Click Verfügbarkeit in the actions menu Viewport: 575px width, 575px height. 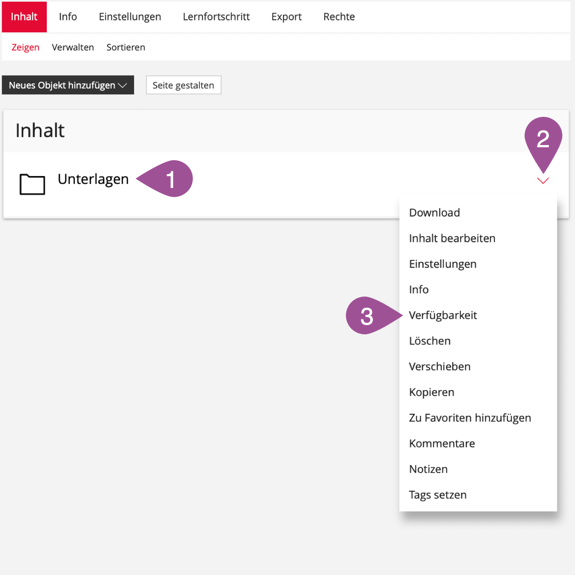[443, 315]
